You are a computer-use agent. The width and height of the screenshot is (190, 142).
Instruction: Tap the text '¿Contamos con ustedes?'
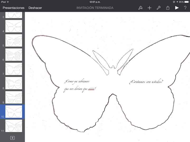146,82
